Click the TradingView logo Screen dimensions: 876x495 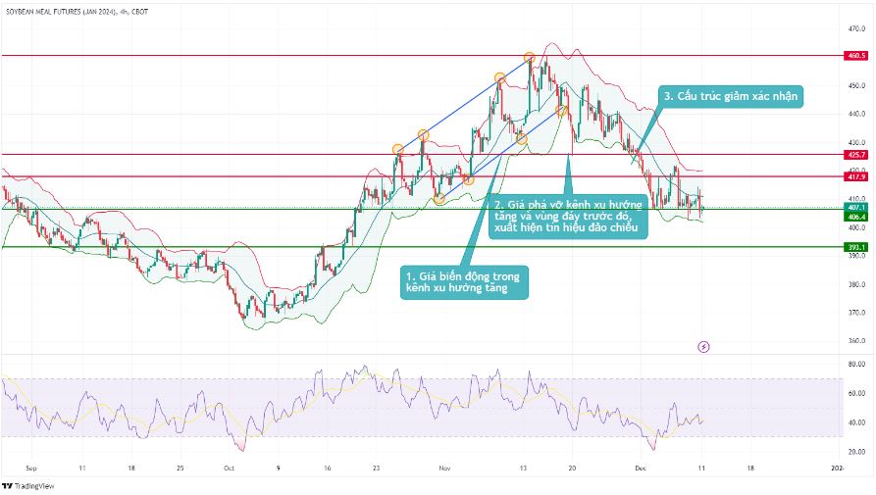pyautogui.click(x=28, y=485)
